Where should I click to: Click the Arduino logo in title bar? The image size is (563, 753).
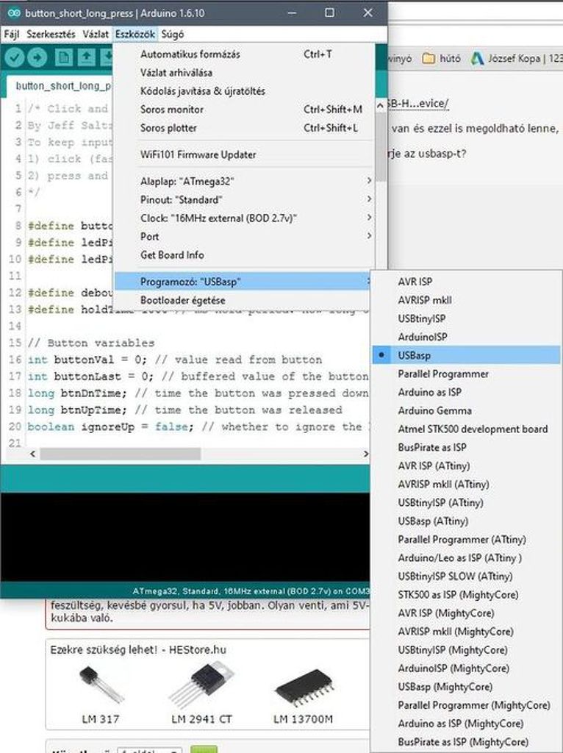(13, 13)
